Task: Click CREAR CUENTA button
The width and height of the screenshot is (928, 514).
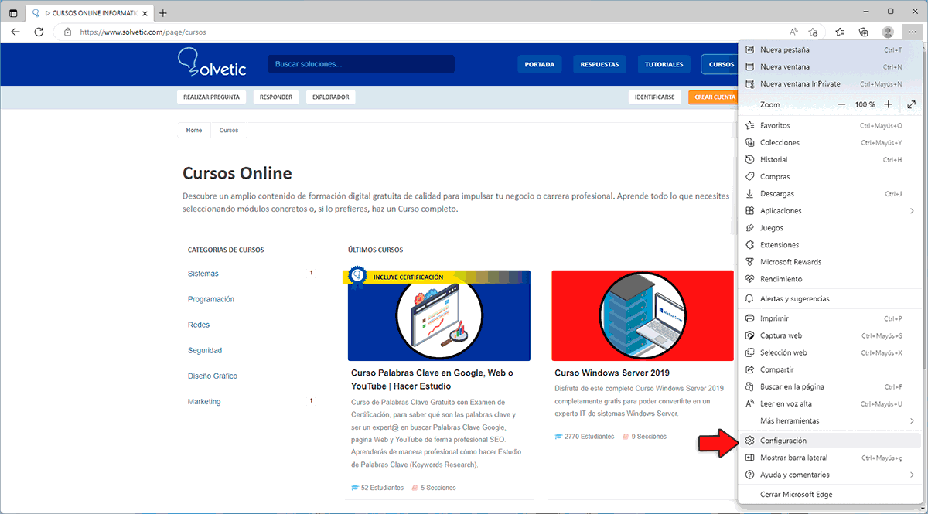Action: pyautogui.click(x=714, y=97)
